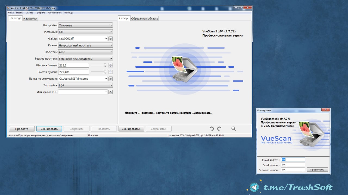Click the @ button beside Имя файла PDF
Viewport: 348px width, 195px height.
click(110, 92)
